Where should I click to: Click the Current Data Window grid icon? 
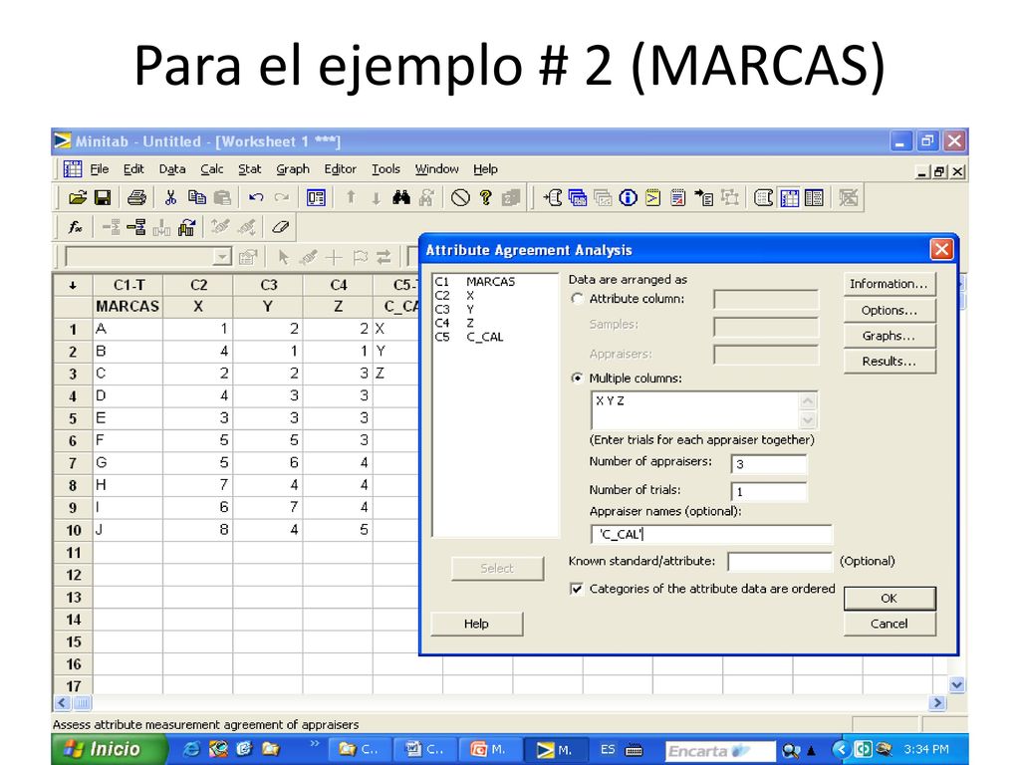789,197
